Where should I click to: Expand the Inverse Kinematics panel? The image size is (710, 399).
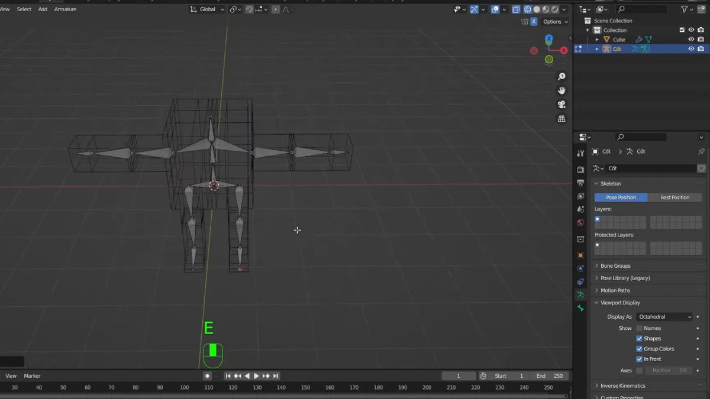tap(596, 386)
